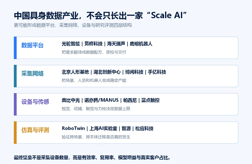Screen dimensions: 252x164
Task: Select the 设备与传感 category label
Action: (35, 102)
